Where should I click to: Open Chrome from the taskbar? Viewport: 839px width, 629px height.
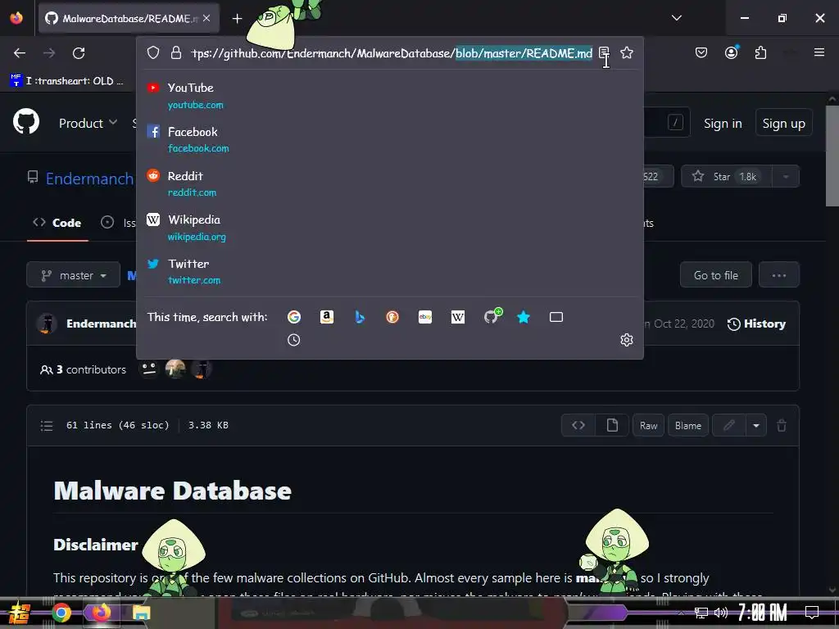61,613
